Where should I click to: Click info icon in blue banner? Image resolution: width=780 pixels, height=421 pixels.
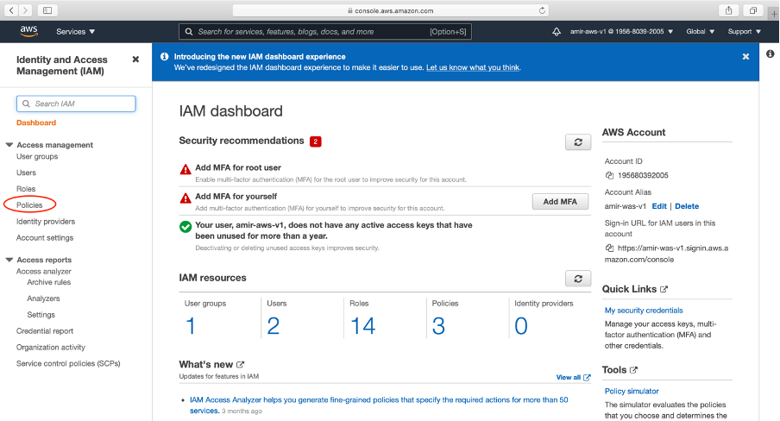pos(164,57)
